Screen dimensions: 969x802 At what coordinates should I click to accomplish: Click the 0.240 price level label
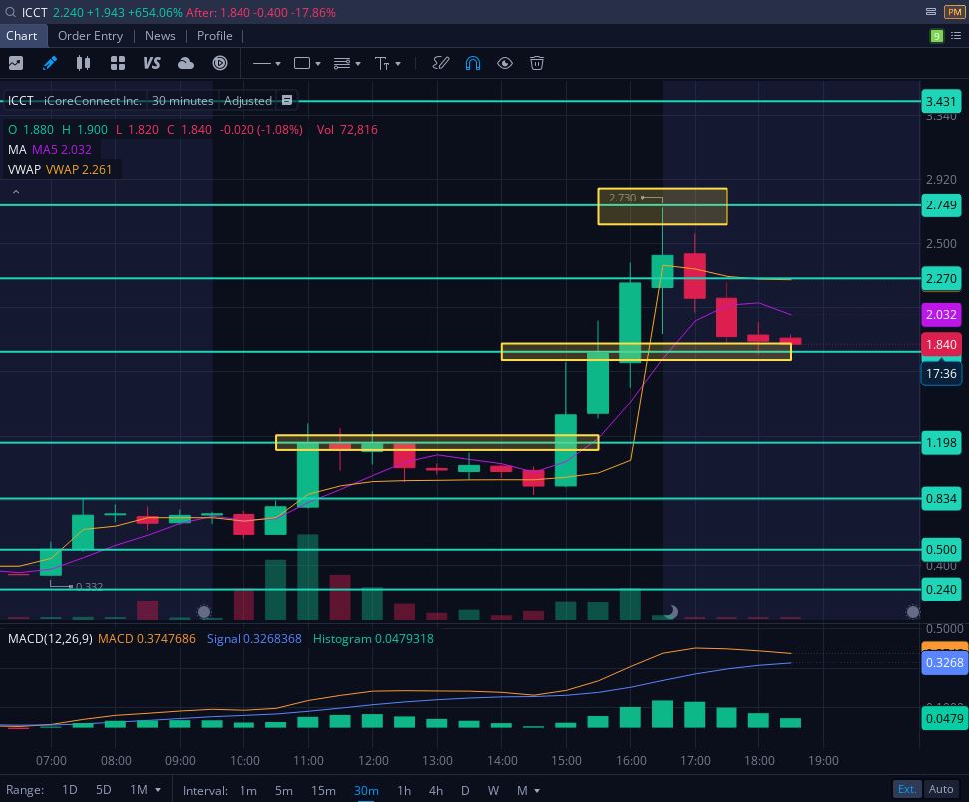[x=941, y=589]
